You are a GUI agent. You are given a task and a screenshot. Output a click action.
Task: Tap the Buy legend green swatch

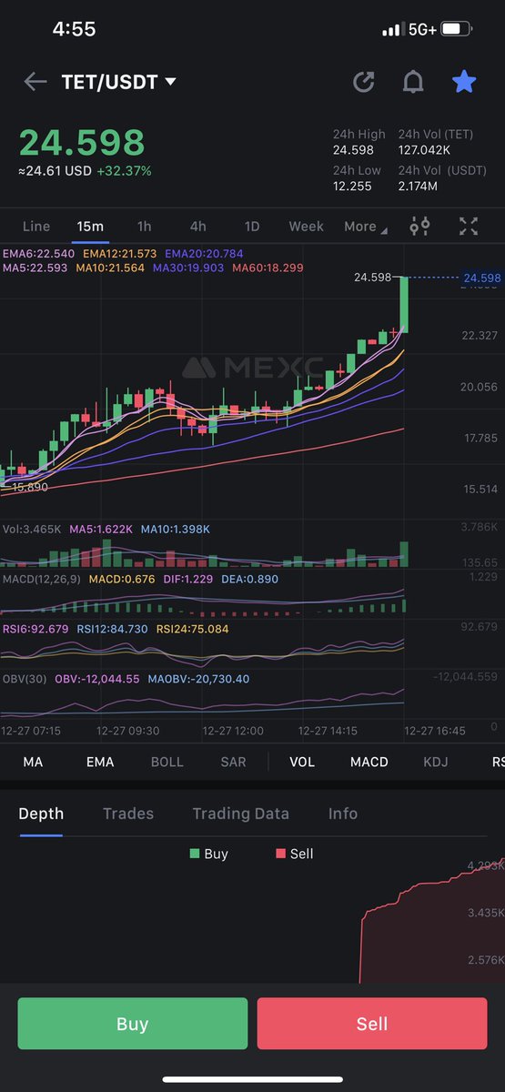pyautogui.click(x=194, y=854)
